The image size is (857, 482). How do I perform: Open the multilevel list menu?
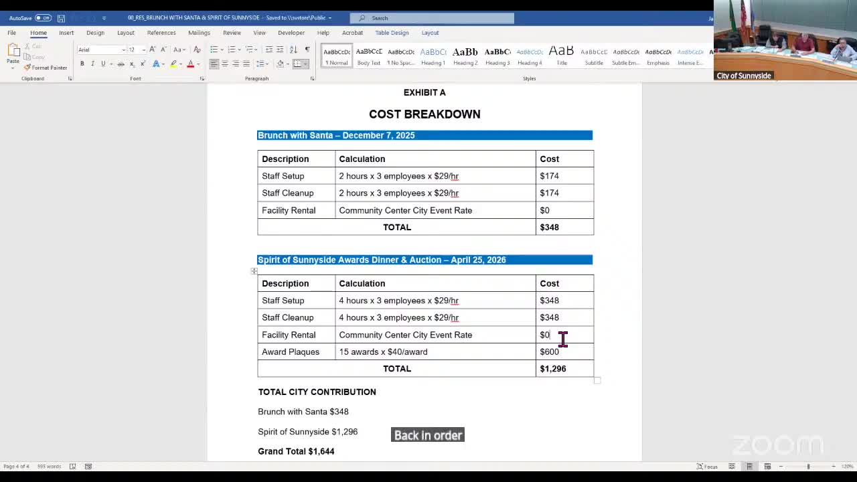click(x=251, y=50)
